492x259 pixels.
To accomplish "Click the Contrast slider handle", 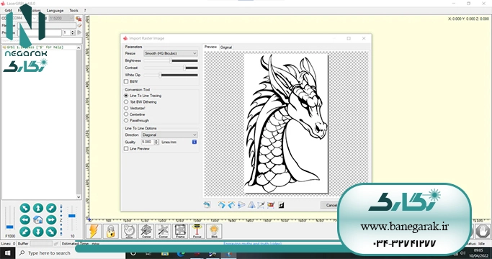I will click(x=184, y=68).
